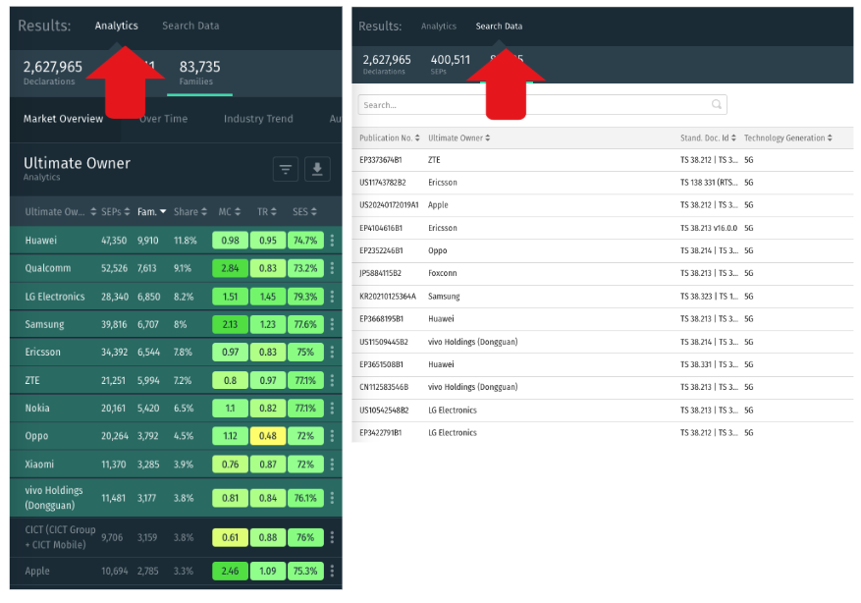Sort search data by Stand. Doc. Id

coord(708,137)
